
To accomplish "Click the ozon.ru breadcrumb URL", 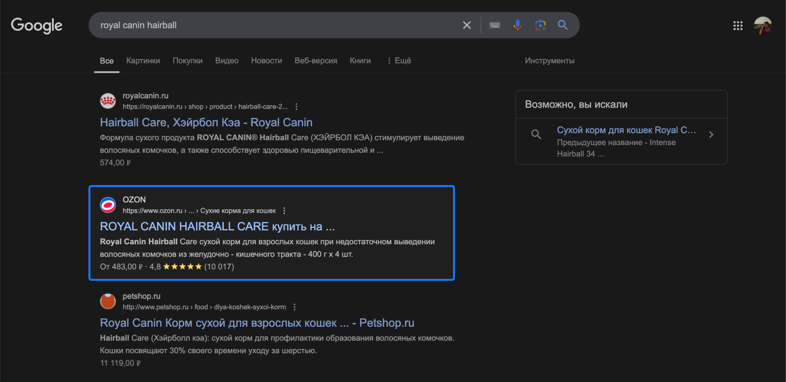I will [199, 211].
